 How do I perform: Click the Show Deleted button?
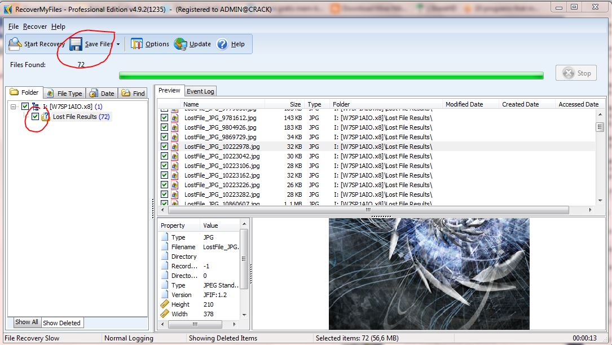pos(61,323)
